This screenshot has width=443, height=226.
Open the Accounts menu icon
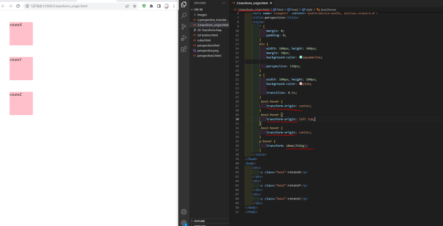[184, 212]
